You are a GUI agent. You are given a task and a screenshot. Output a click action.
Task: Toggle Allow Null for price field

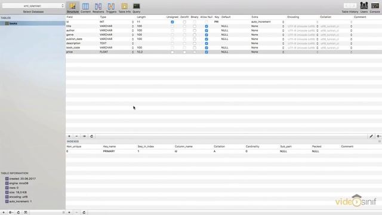(x=207, y=52)
